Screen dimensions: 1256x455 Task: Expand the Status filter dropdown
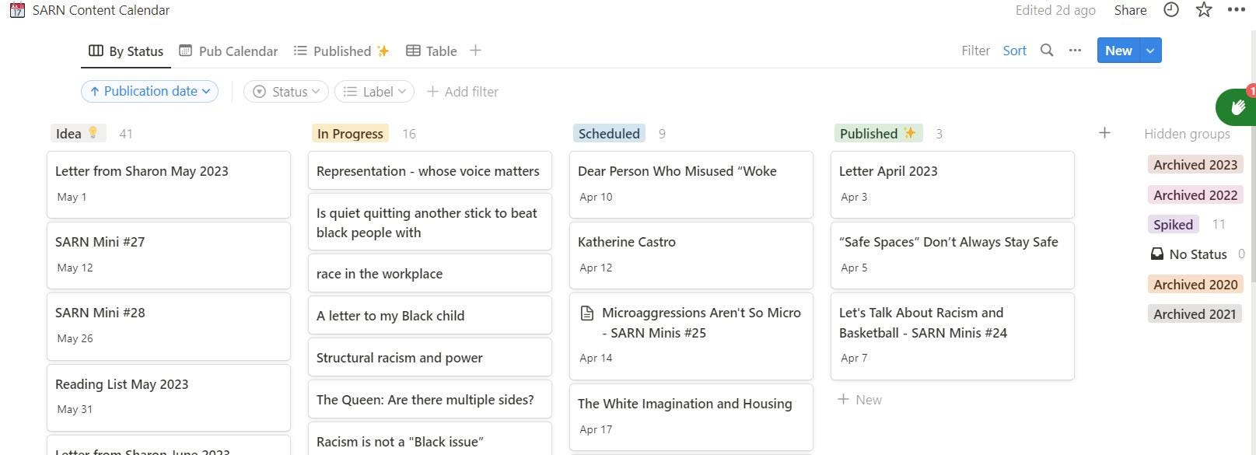click(x=287, y=92)
